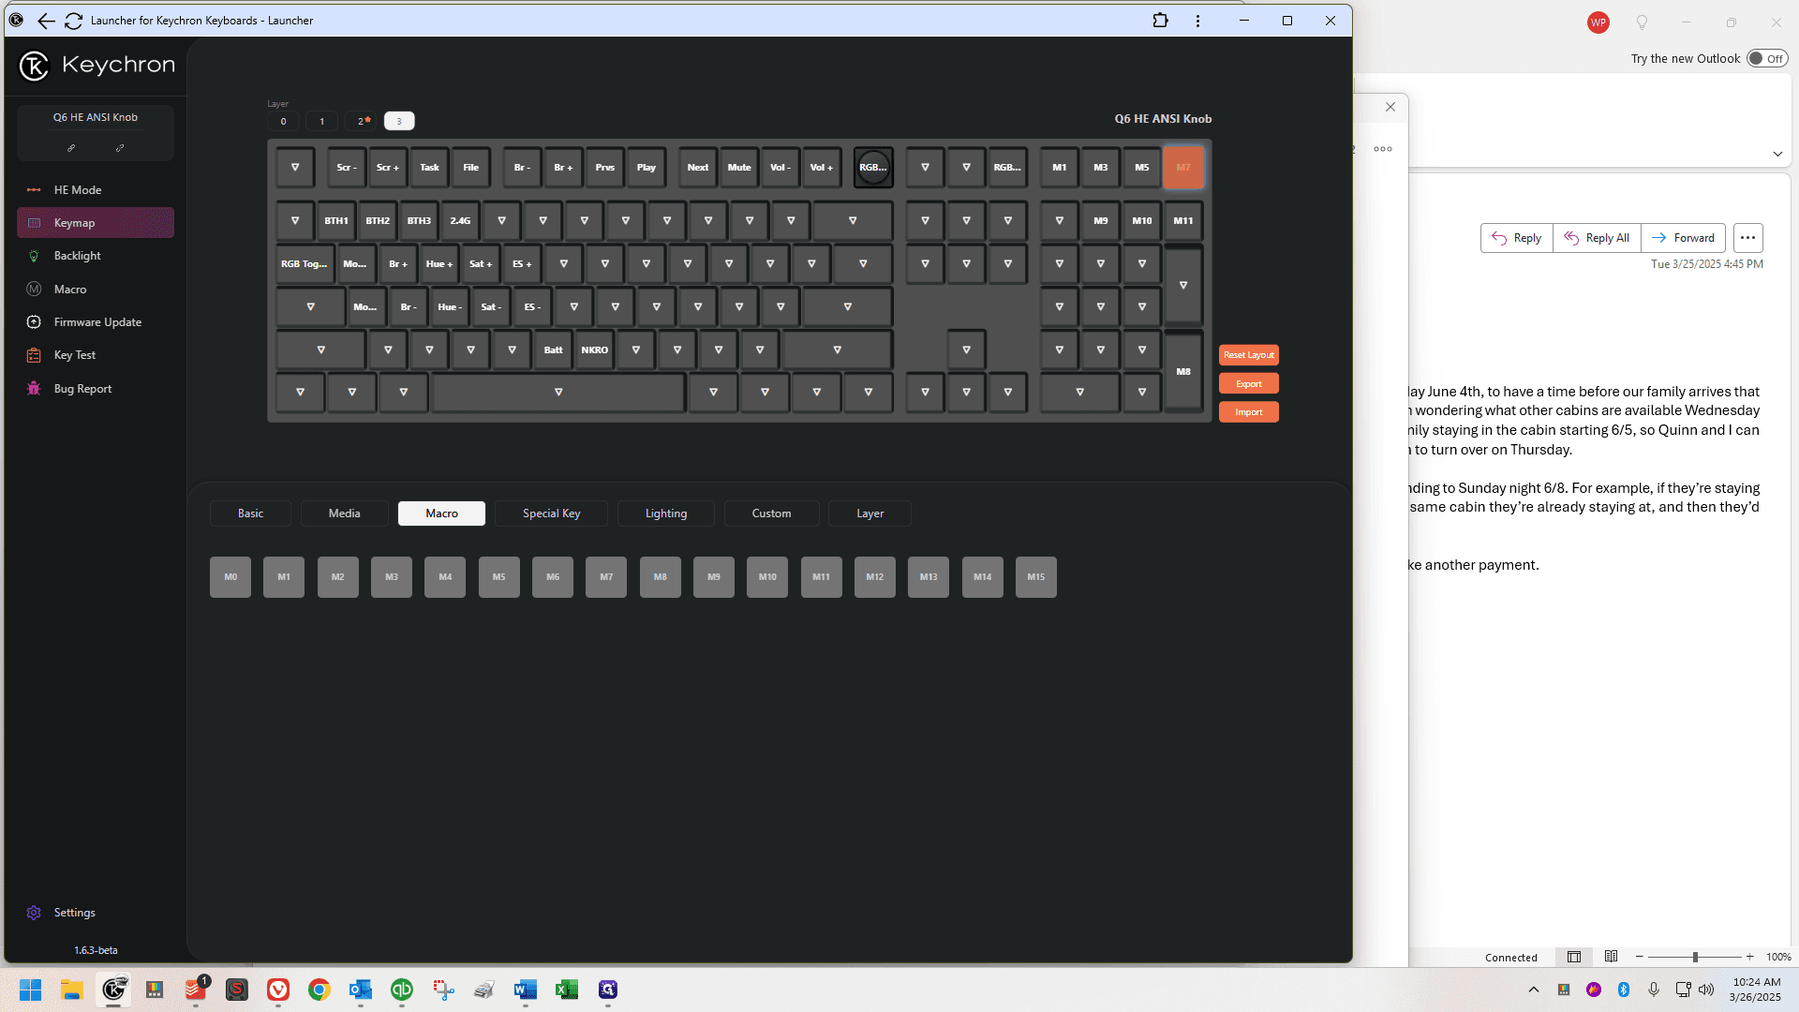
Task: Open the more actions menu beside Forward
Action: pos(1747,238)
